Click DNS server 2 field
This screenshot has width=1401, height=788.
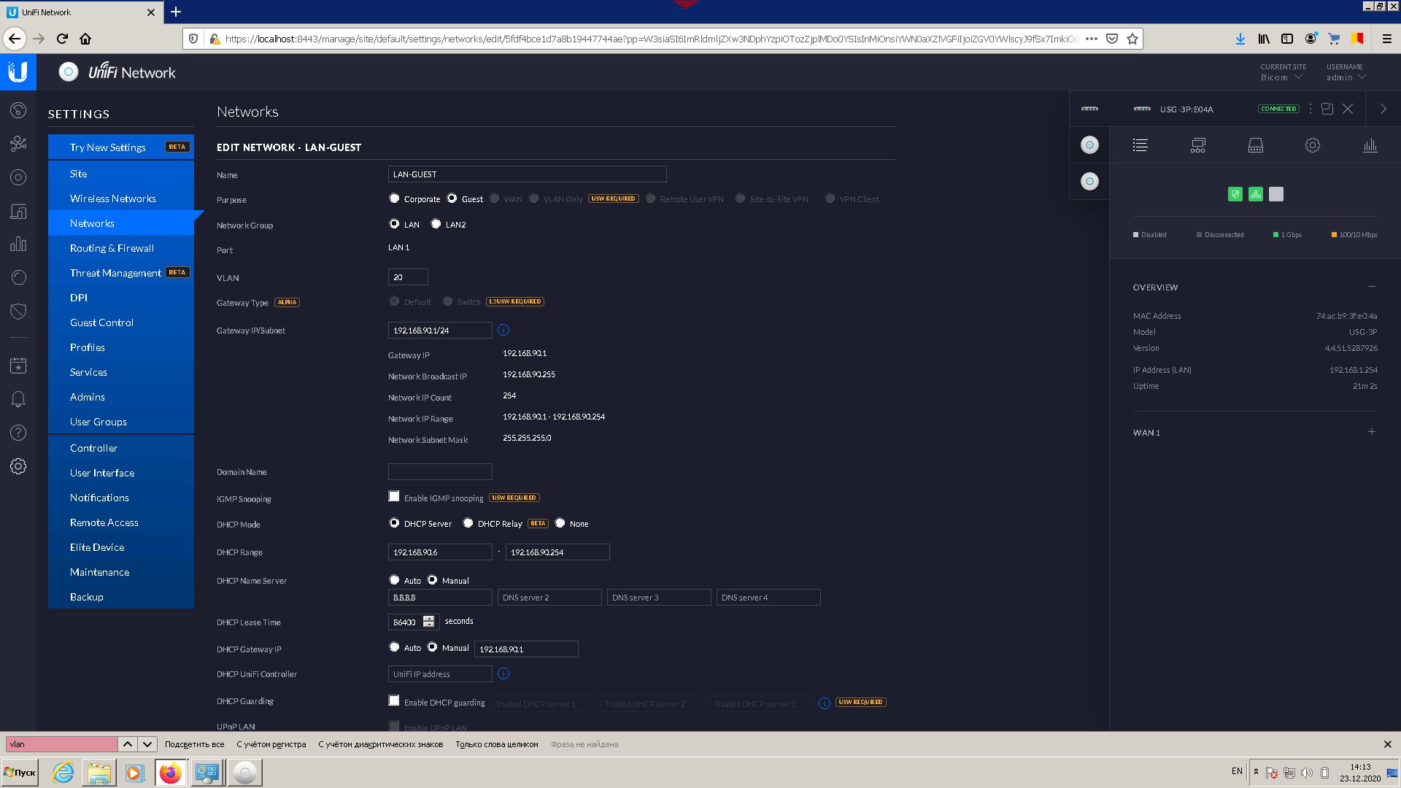pos(549,598)
